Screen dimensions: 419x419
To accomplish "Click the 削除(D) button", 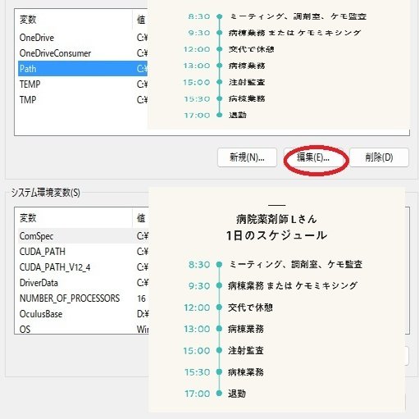I will 379,157.
